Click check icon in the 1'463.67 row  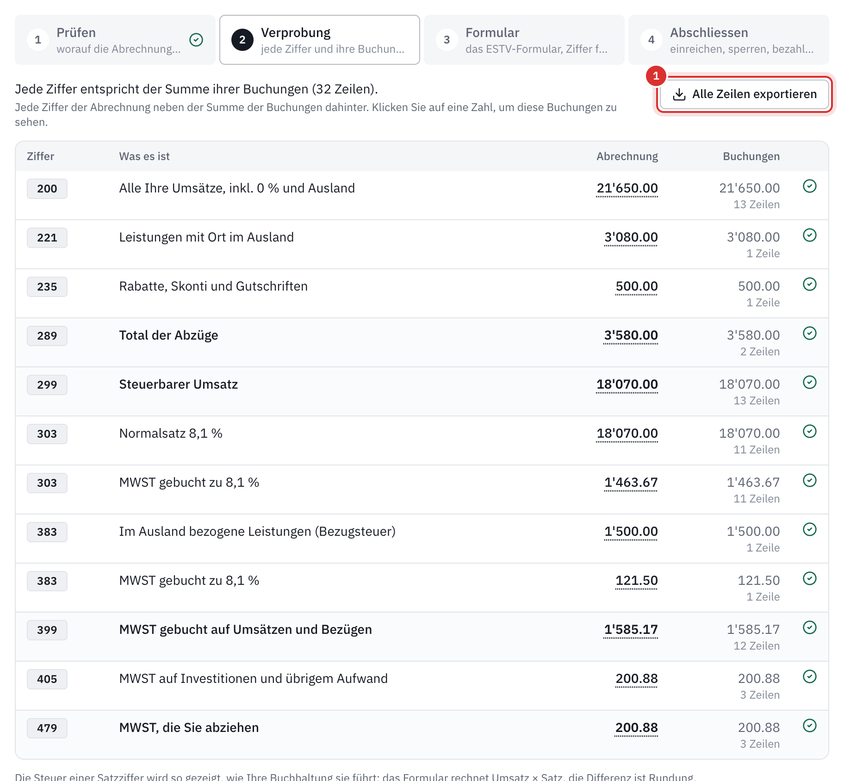[809, 480]
